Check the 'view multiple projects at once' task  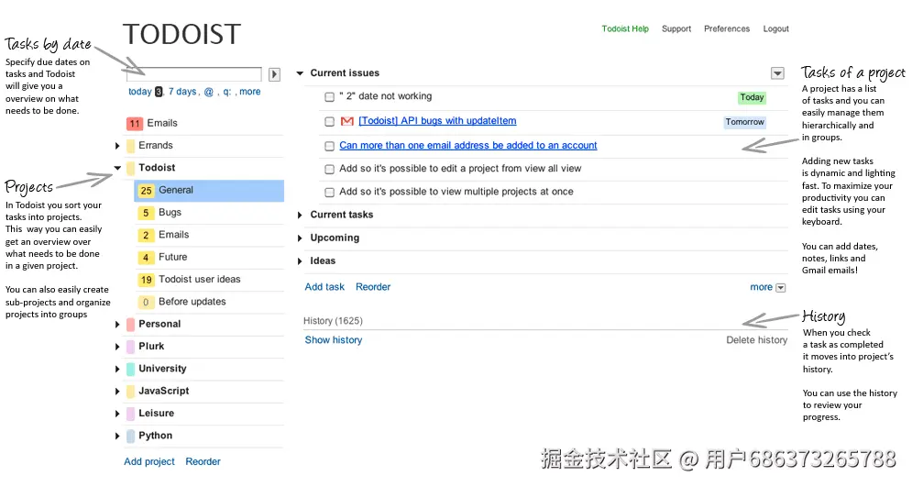(329, 192)
